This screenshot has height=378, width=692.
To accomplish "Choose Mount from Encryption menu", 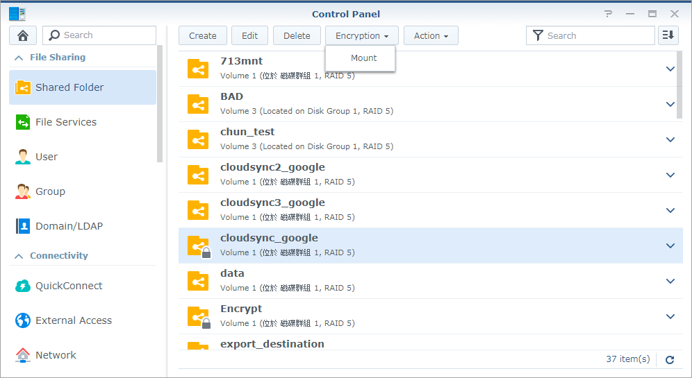I will tap(363, 58).
